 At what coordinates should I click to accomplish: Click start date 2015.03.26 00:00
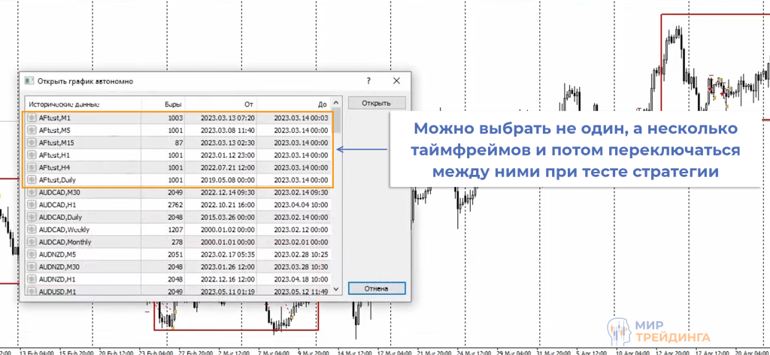click(227, 217)
